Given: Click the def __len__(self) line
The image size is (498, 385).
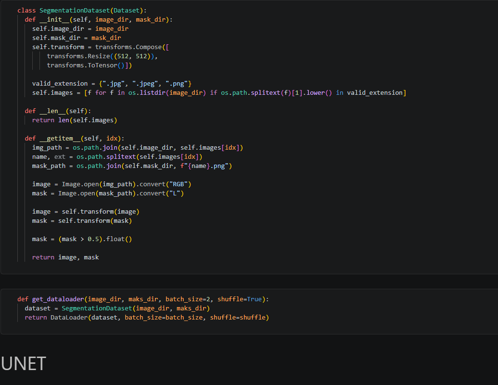Looking at the screenshot, I should click(x=58, y=111).
